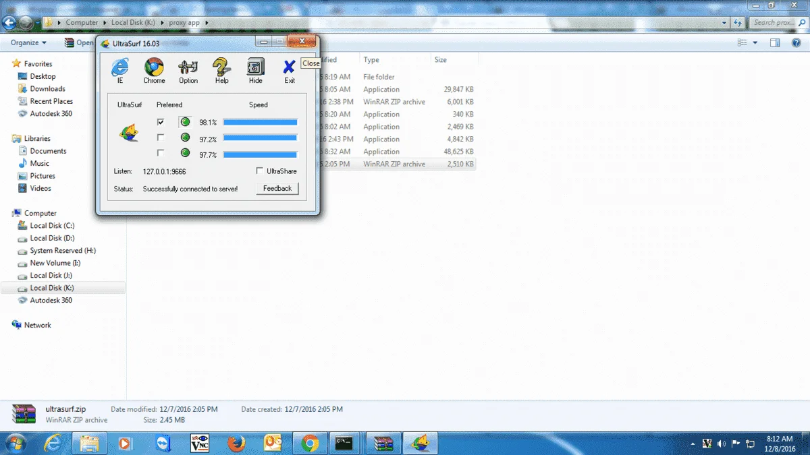Screen dimensions: 810x455
Task: Check the preferred server checkbox for 97.7%
Action: [161, 153]
